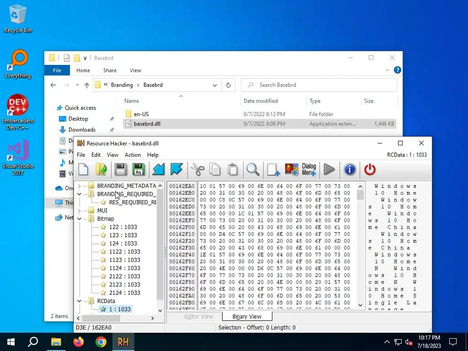Screen dimensions: 468x351
Task: Collapse the BRANDING_REQUIRED tree node
Action: [x=80, y=194]
